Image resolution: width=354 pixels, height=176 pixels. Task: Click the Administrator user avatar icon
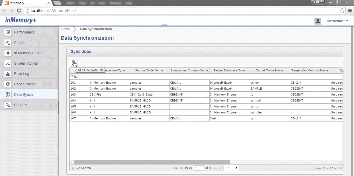point(318,21)
